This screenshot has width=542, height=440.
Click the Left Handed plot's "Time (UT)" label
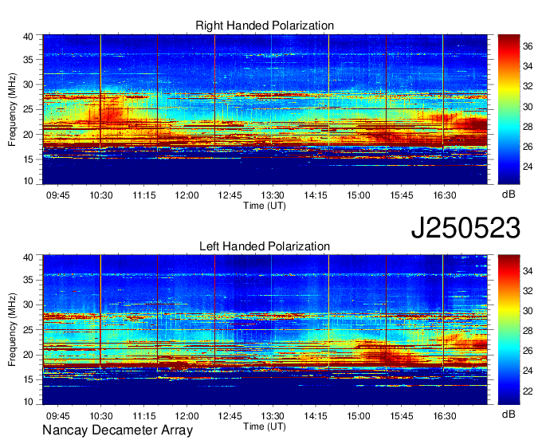(x=265, y=426)
